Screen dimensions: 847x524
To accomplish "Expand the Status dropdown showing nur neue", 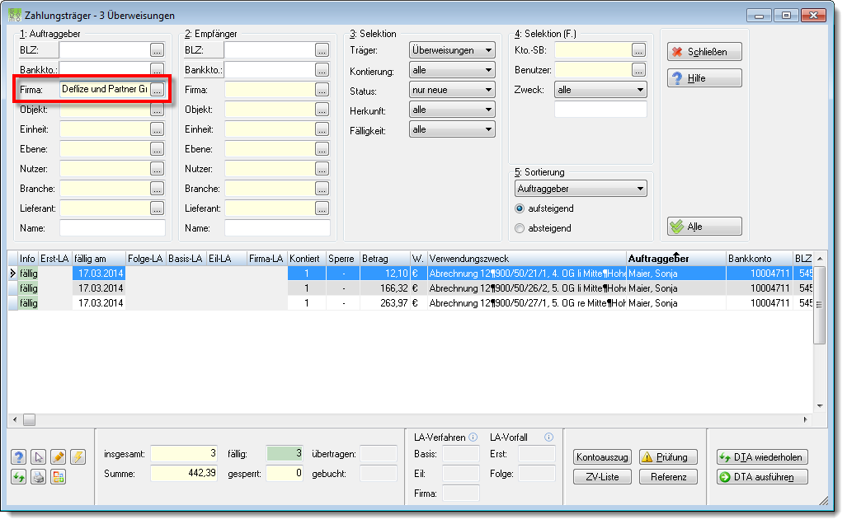I will click(x=452, y=90).
